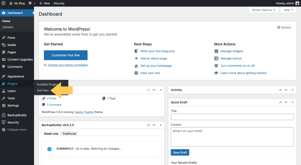
Task: Open the Add an About page link
Action: [153, 58]
